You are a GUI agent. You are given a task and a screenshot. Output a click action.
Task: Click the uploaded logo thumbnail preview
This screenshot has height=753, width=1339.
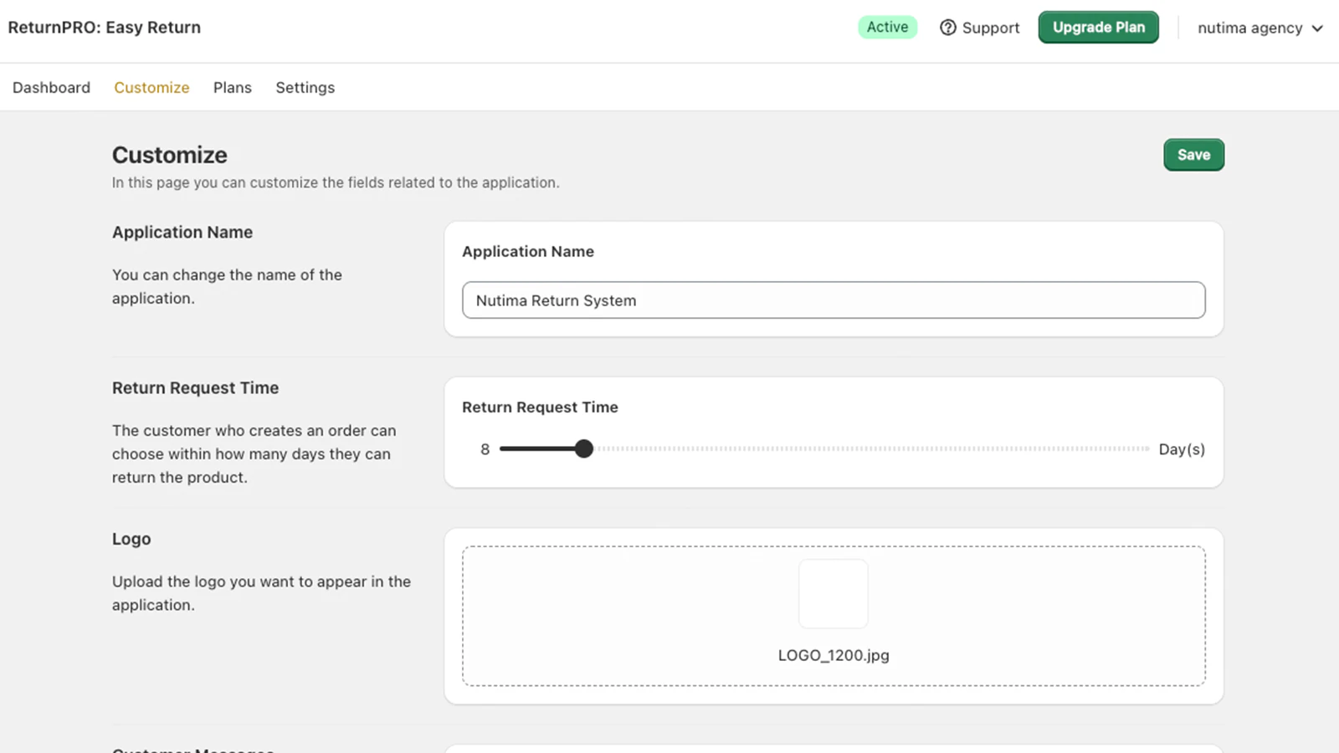click(833, 594)
